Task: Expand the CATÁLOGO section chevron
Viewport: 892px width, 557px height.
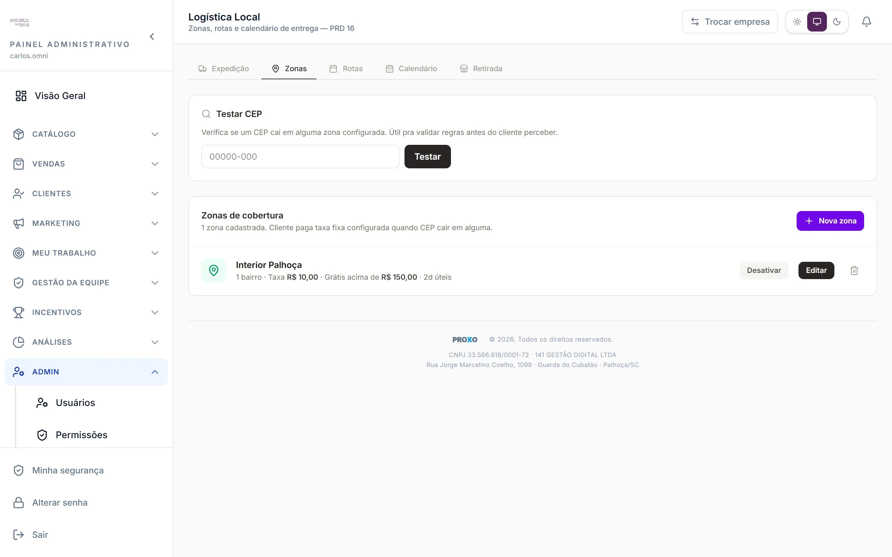Action: (x=155, y=134)
